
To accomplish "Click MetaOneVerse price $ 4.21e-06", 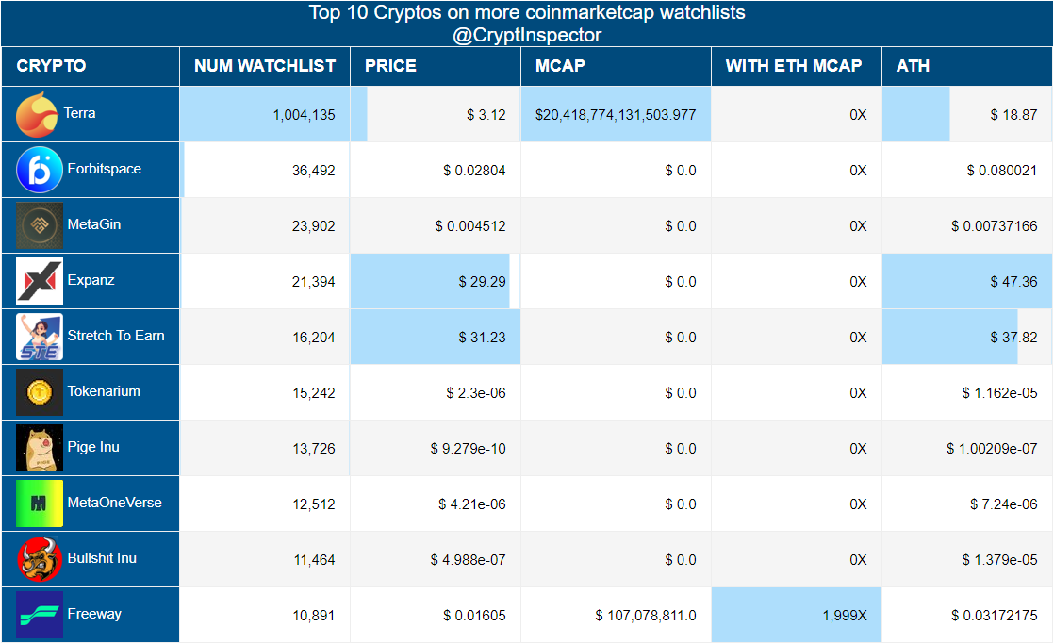I will point(472,504).
